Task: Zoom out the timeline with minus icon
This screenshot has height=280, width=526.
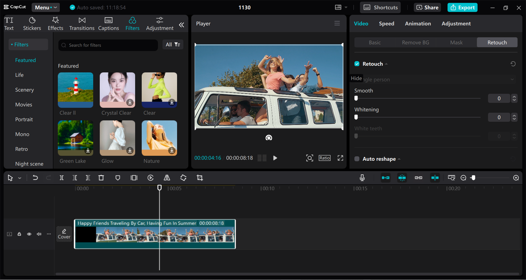Action: (464, 178)
